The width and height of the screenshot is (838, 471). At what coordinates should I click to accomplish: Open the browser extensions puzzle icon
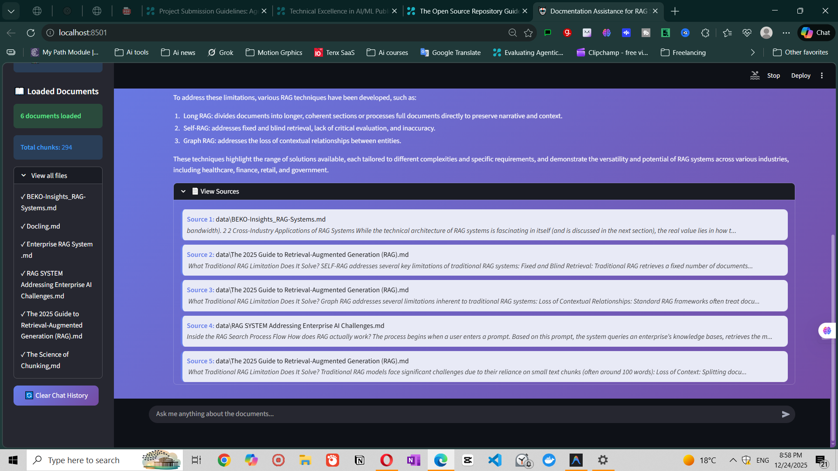pyautogui.click(x=705, y=33)
